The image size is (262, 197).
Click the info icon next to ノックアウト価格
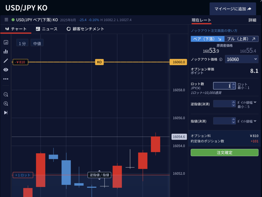point(221,60)
